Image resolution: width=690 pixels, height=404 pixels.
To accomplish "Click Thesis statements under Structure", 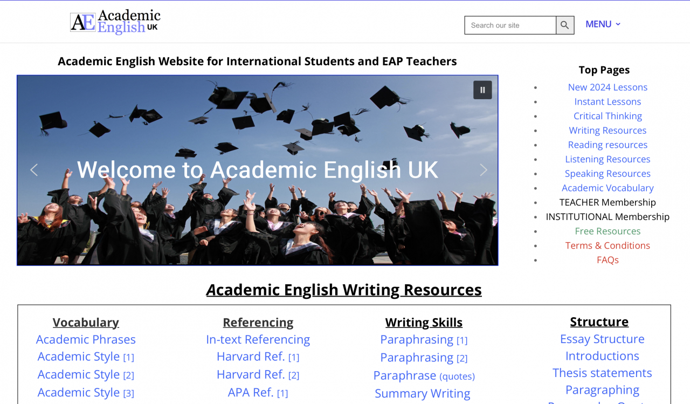I will tap(602, 372).
